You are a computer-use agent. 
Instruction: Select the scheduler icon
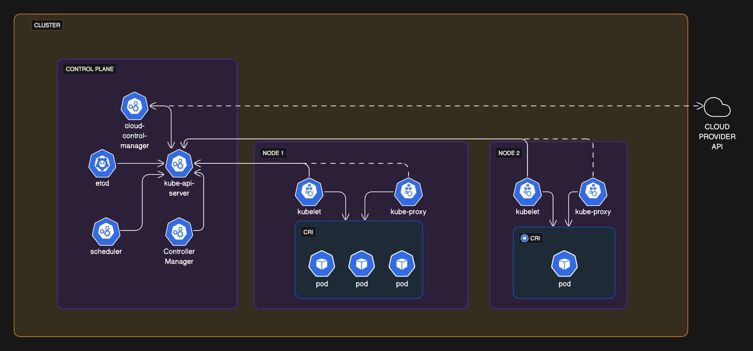106,231
